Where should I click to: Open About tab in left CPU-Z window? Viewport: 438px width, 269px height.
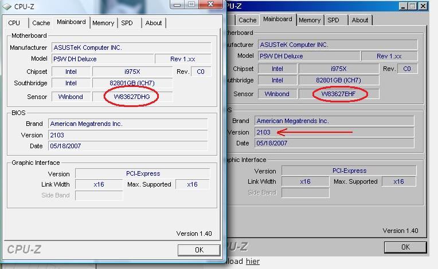point(154,23)
